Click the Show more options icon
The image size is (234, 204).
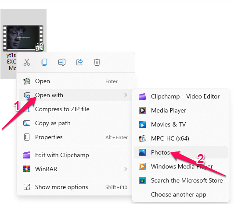point(27,187)
